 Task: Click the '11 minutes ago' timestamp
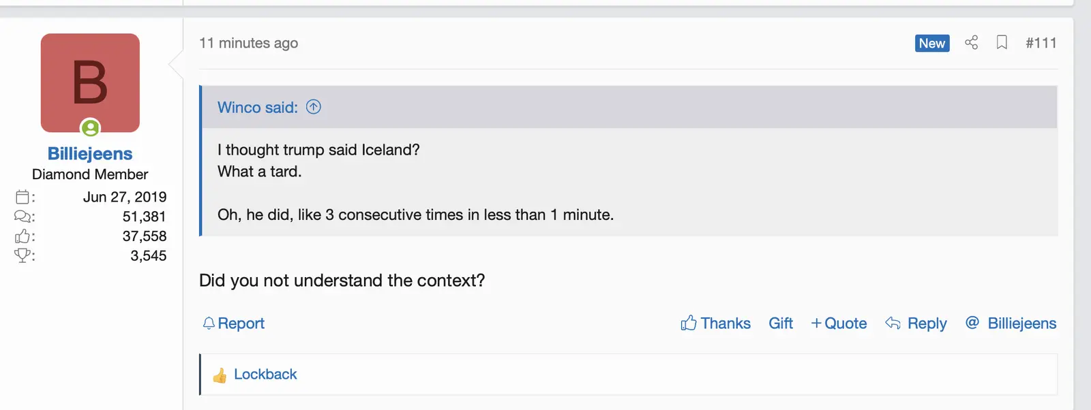248,43
